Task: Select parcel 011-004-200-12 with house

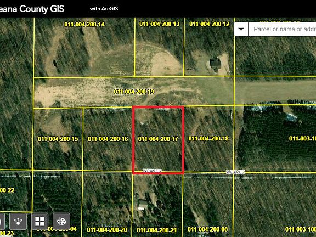Action: click(210, 24)
